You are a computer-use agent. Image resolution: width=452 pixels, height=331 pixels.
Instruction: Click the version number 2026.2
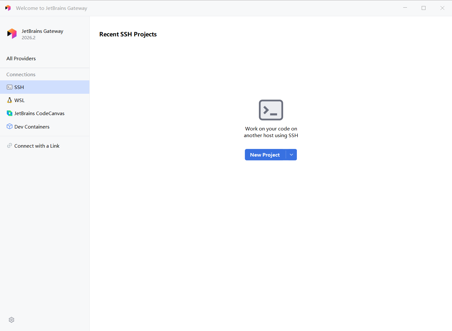pos(28,38)
